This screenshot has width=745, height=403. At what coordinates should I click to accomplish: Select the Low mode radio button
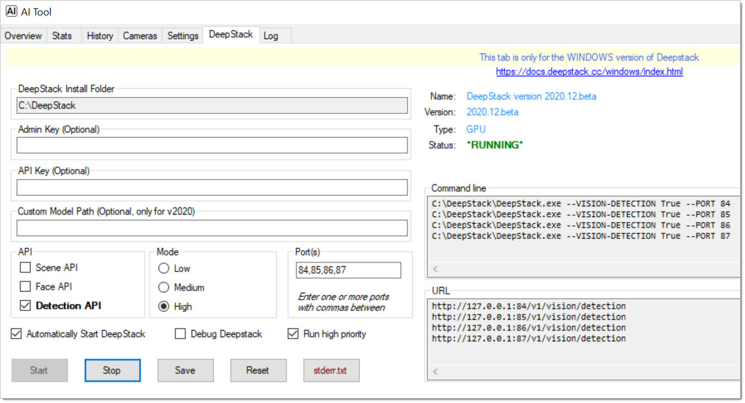click(164, 267)
